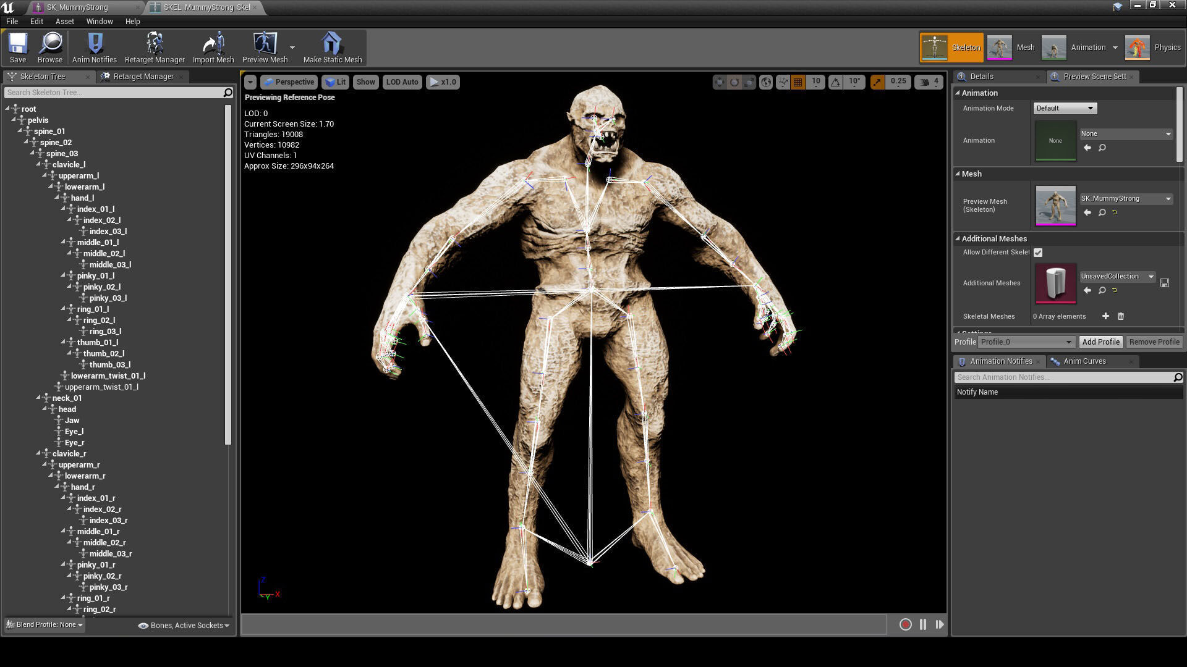
Task: Open the Window menu
Action: [100, 22]
